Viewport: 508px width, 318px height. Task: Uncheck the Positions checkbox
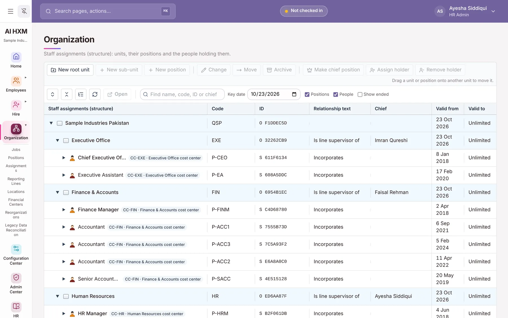[307, 94]
